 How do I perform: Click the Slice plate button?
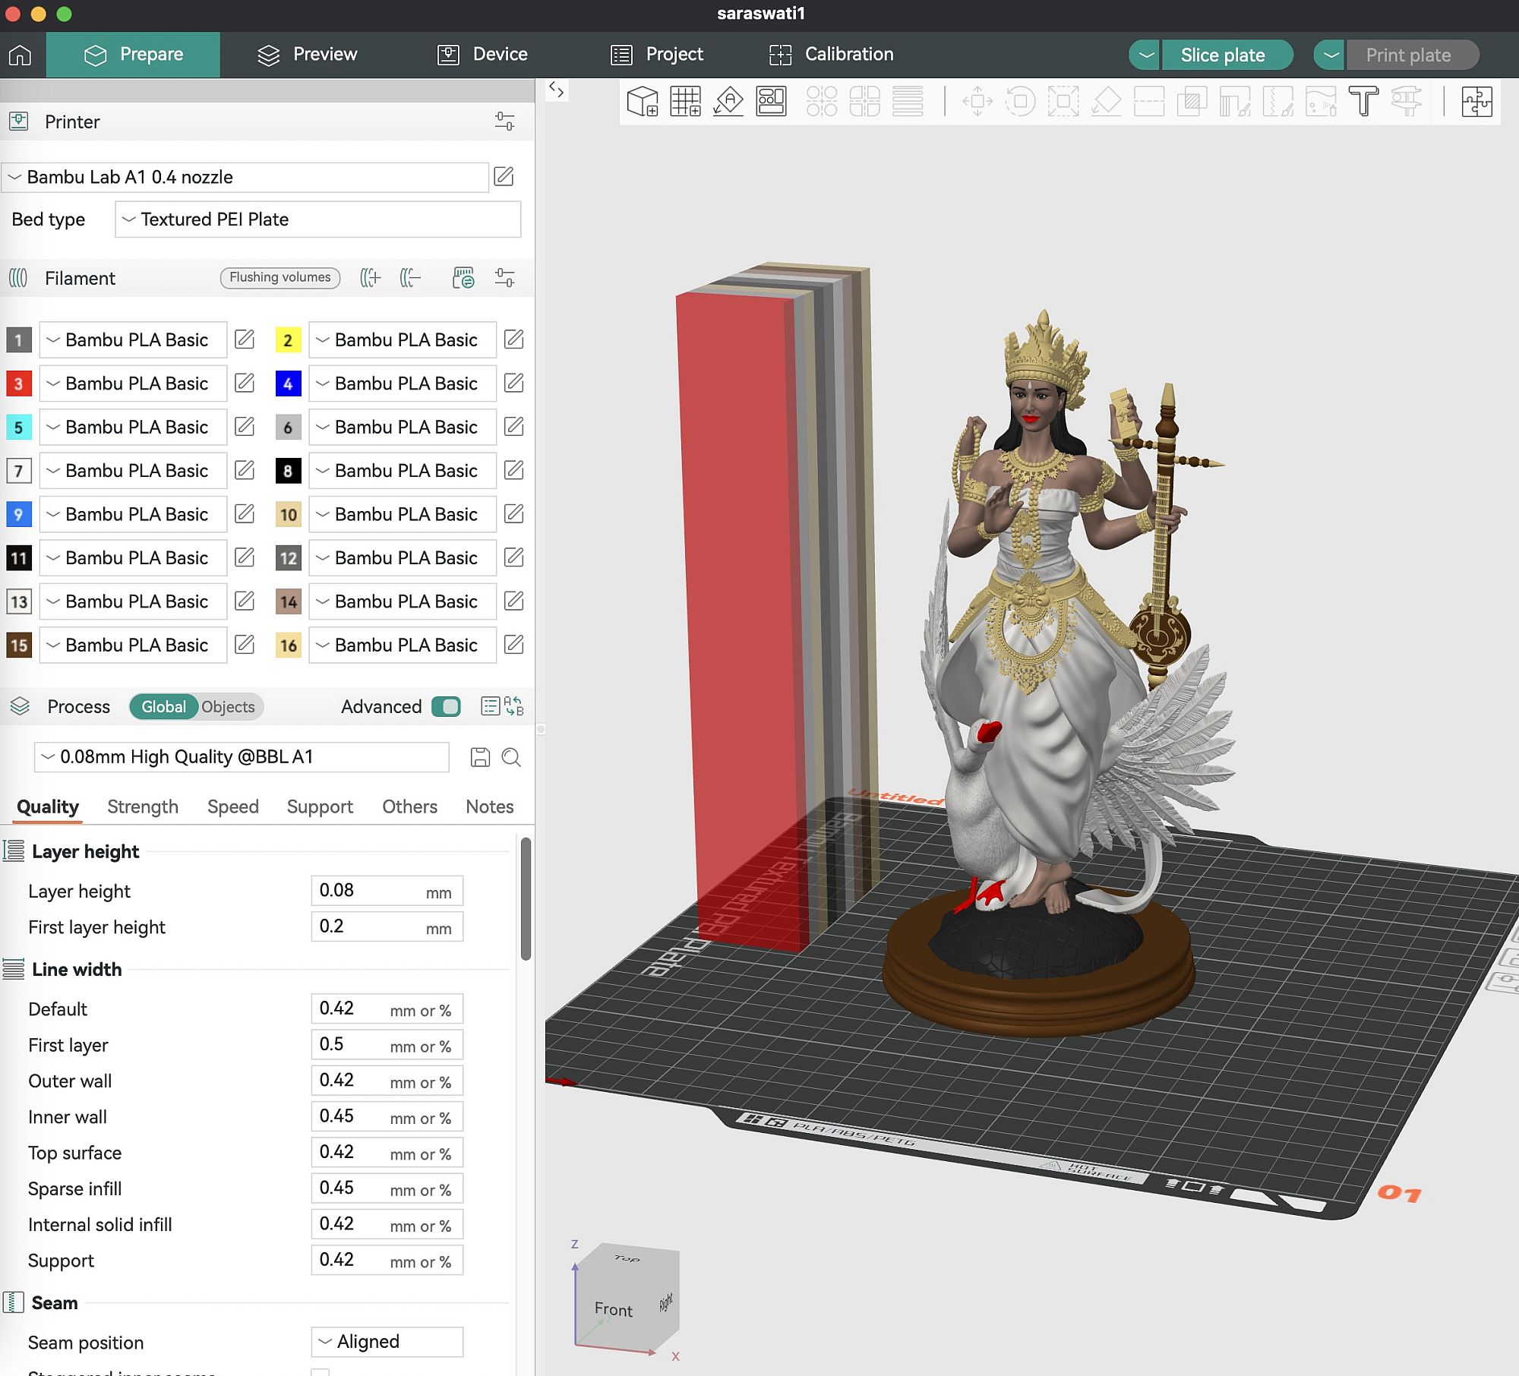tap(1222, 55)
